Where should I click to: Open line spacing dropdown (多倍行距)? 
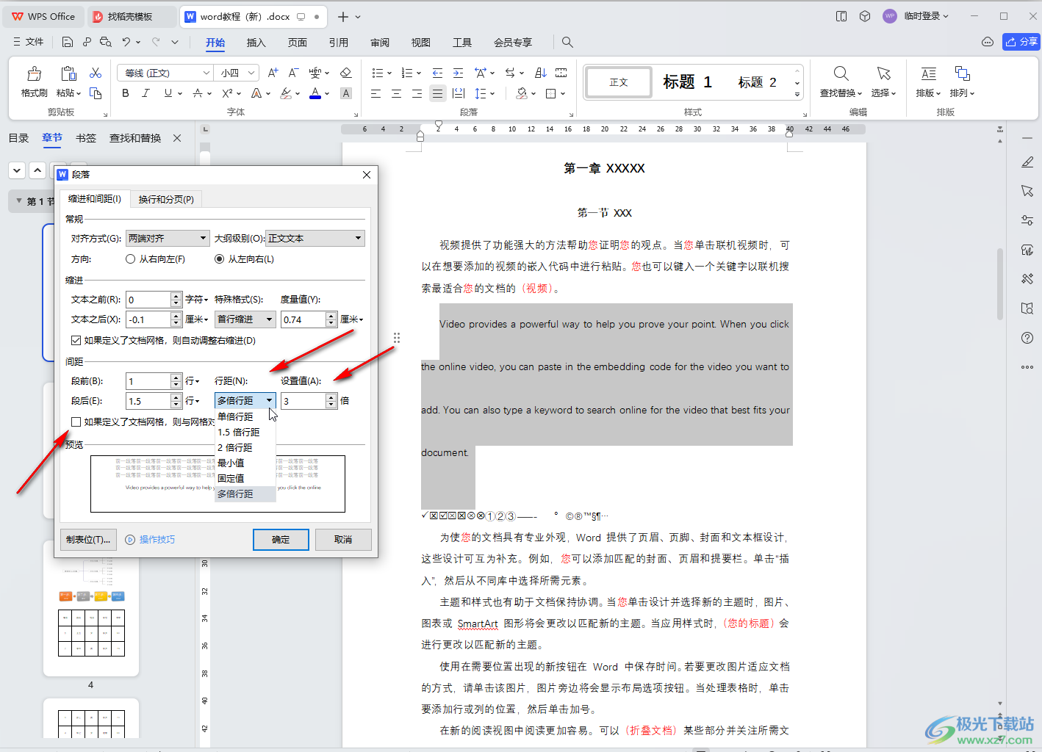coord(245,400)
